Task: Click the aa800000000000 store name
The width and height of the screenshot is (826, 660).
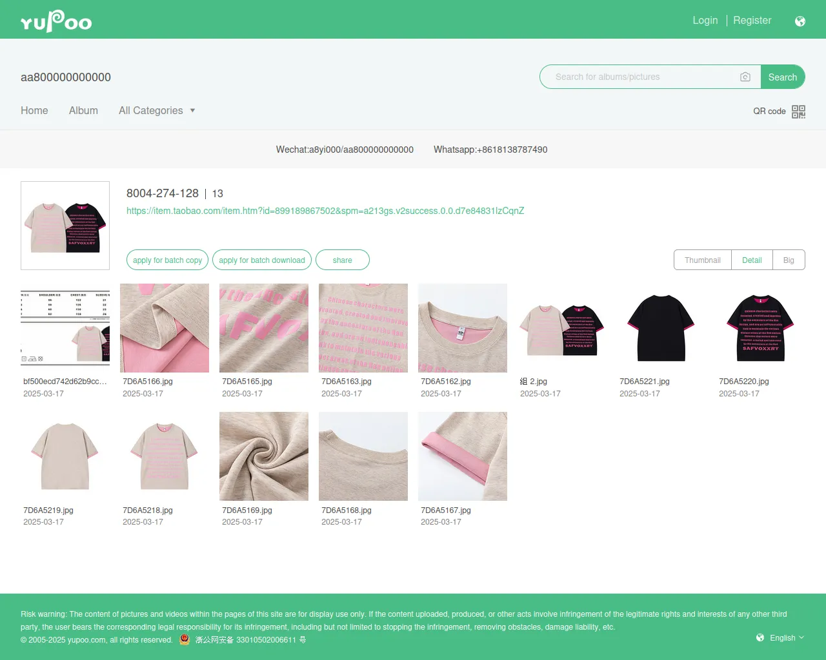Action: (66, 77)
